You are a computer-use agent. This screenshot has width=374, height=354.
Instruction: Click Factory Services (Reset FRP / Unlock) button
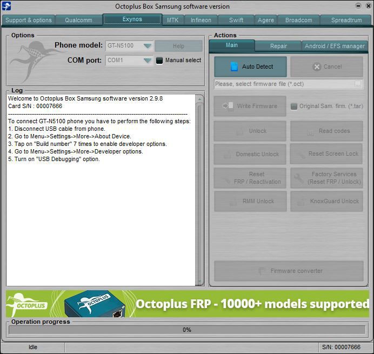326,178
